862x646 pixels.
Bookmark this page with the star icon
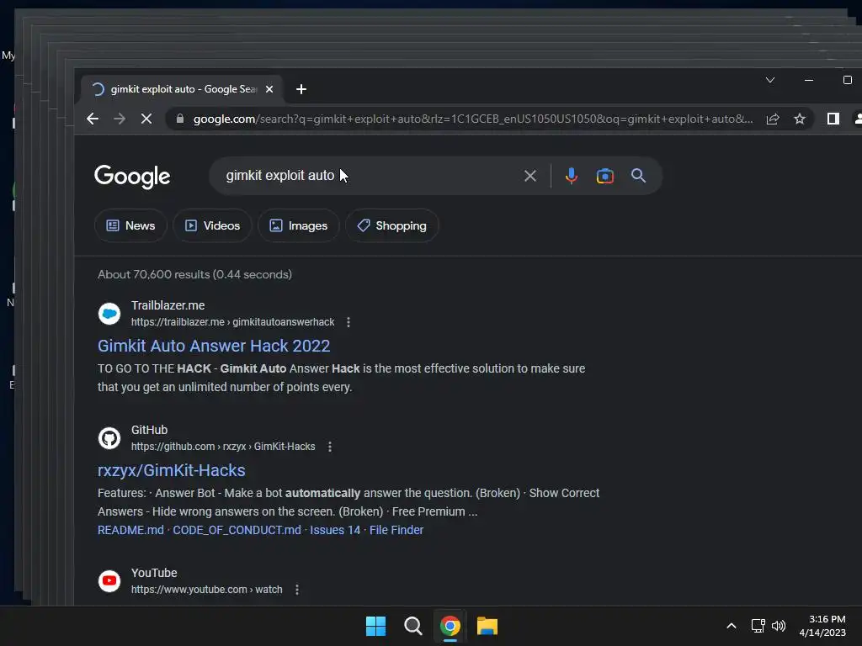tap(800, 119)
